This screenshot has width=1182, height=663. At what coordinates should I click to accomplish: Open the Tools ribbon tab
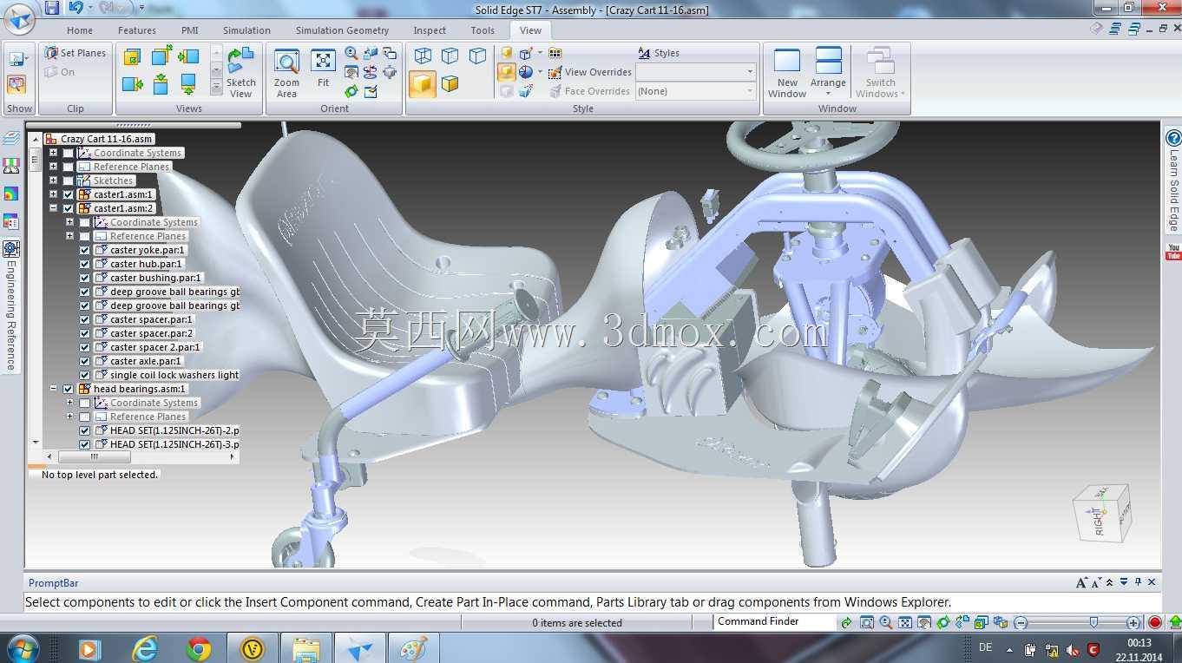483,30
